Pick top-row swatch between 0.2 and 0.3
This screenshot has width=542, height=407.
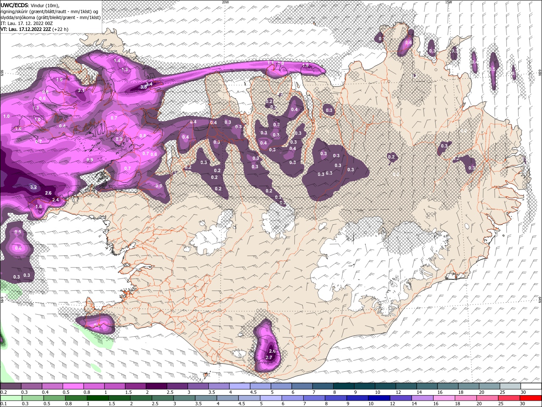click(x=11, y=386)
